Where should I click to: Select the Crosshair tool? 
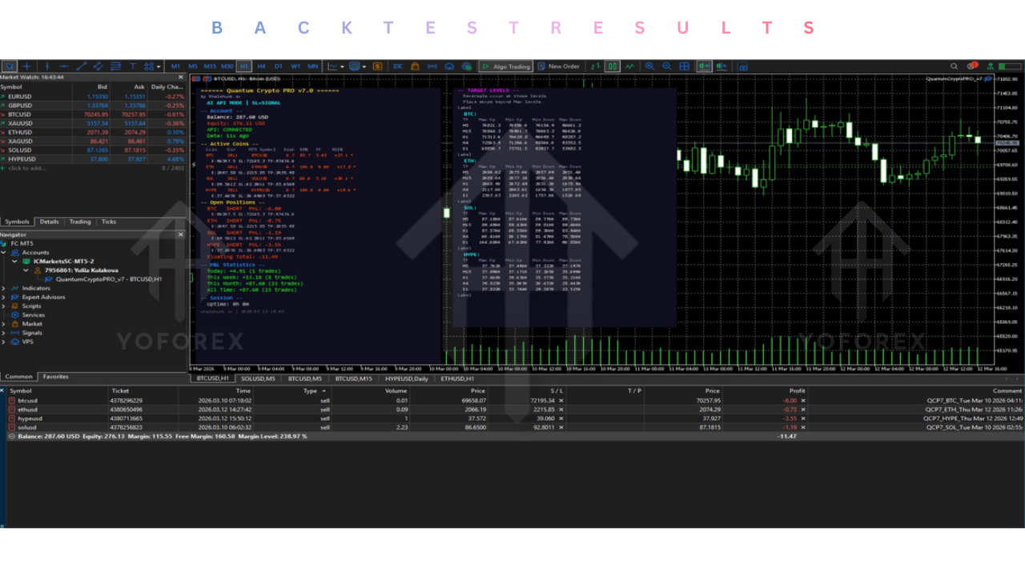click(26, 66)
